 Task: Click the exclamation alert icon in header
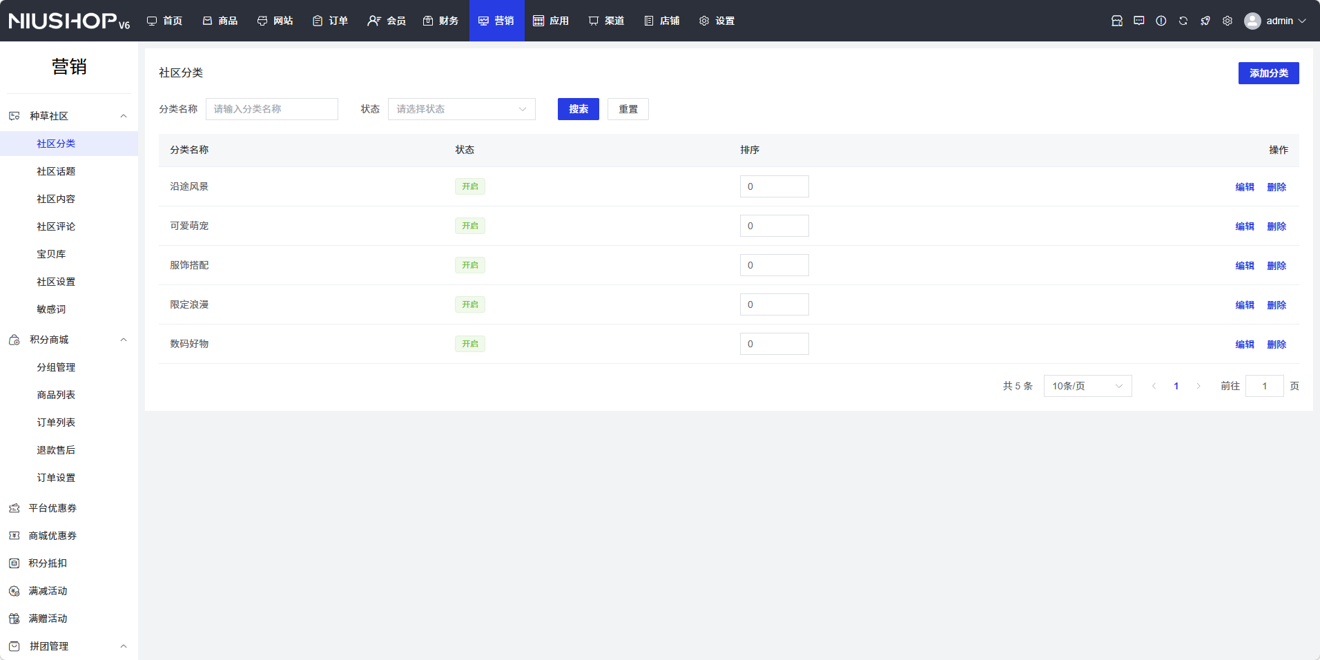click(x=1161, y=21)
